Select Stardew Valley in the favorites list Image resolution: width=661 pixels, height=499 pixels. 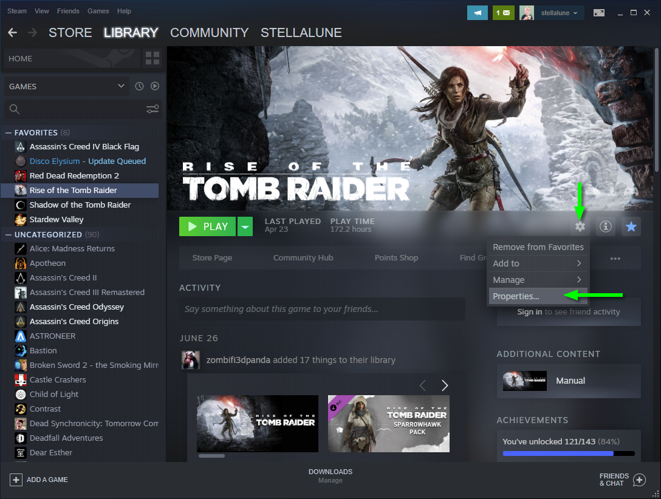tap(57, 219)
